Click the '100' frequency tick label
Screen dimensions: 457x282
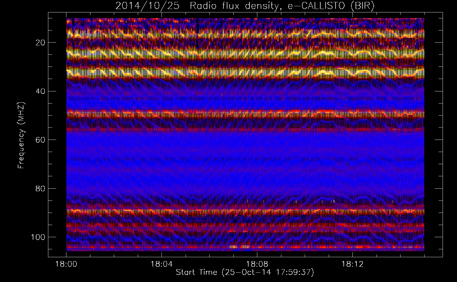[x=38, y=237]
